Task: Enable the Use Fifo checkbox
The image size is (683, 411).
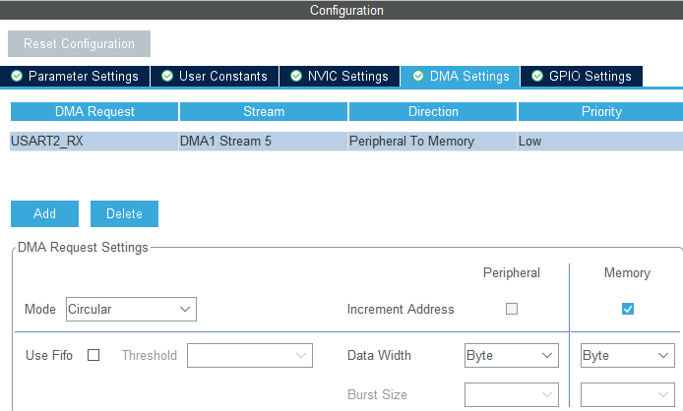Action: tap(93, 355)
